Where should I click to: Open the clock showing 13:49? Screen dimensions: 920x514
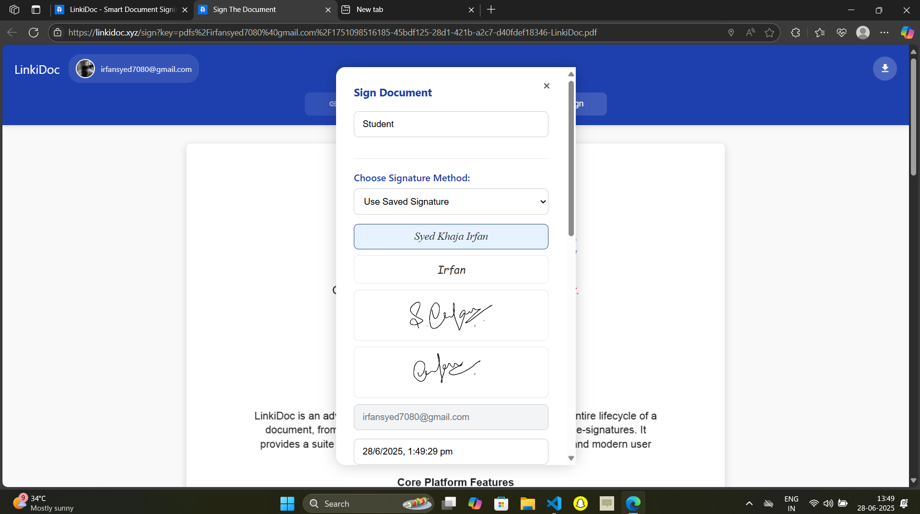[x=875, y=503]
